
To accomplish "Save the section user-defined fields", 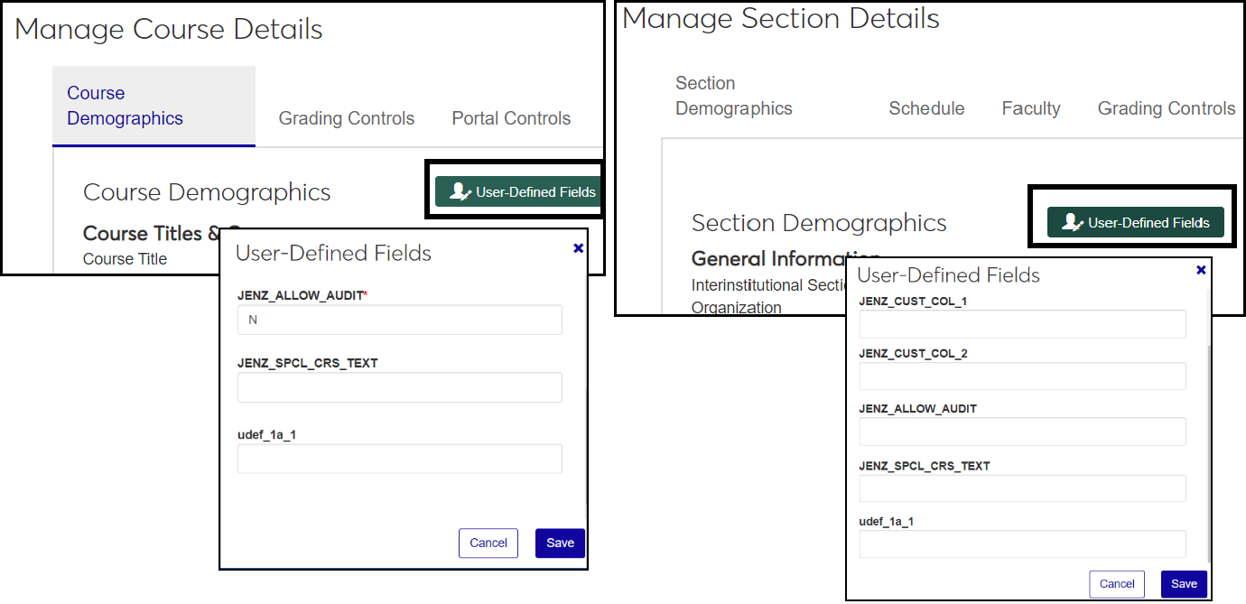I will coord(1184,584).
